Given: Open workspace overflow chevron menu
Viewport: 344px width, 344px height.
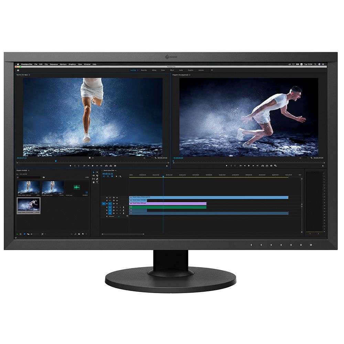Looking at the screenshot, I should 212,70.
